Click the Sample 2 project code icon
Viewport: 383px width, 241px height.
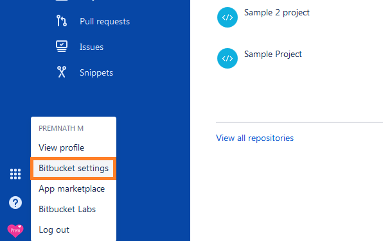pyautogui.click(x=227, y=17)
